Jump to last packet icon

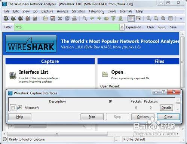click(x=120, y=19)
